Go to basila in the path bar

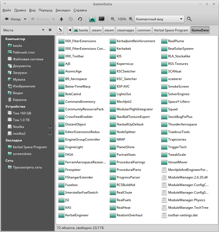[81, 30]
